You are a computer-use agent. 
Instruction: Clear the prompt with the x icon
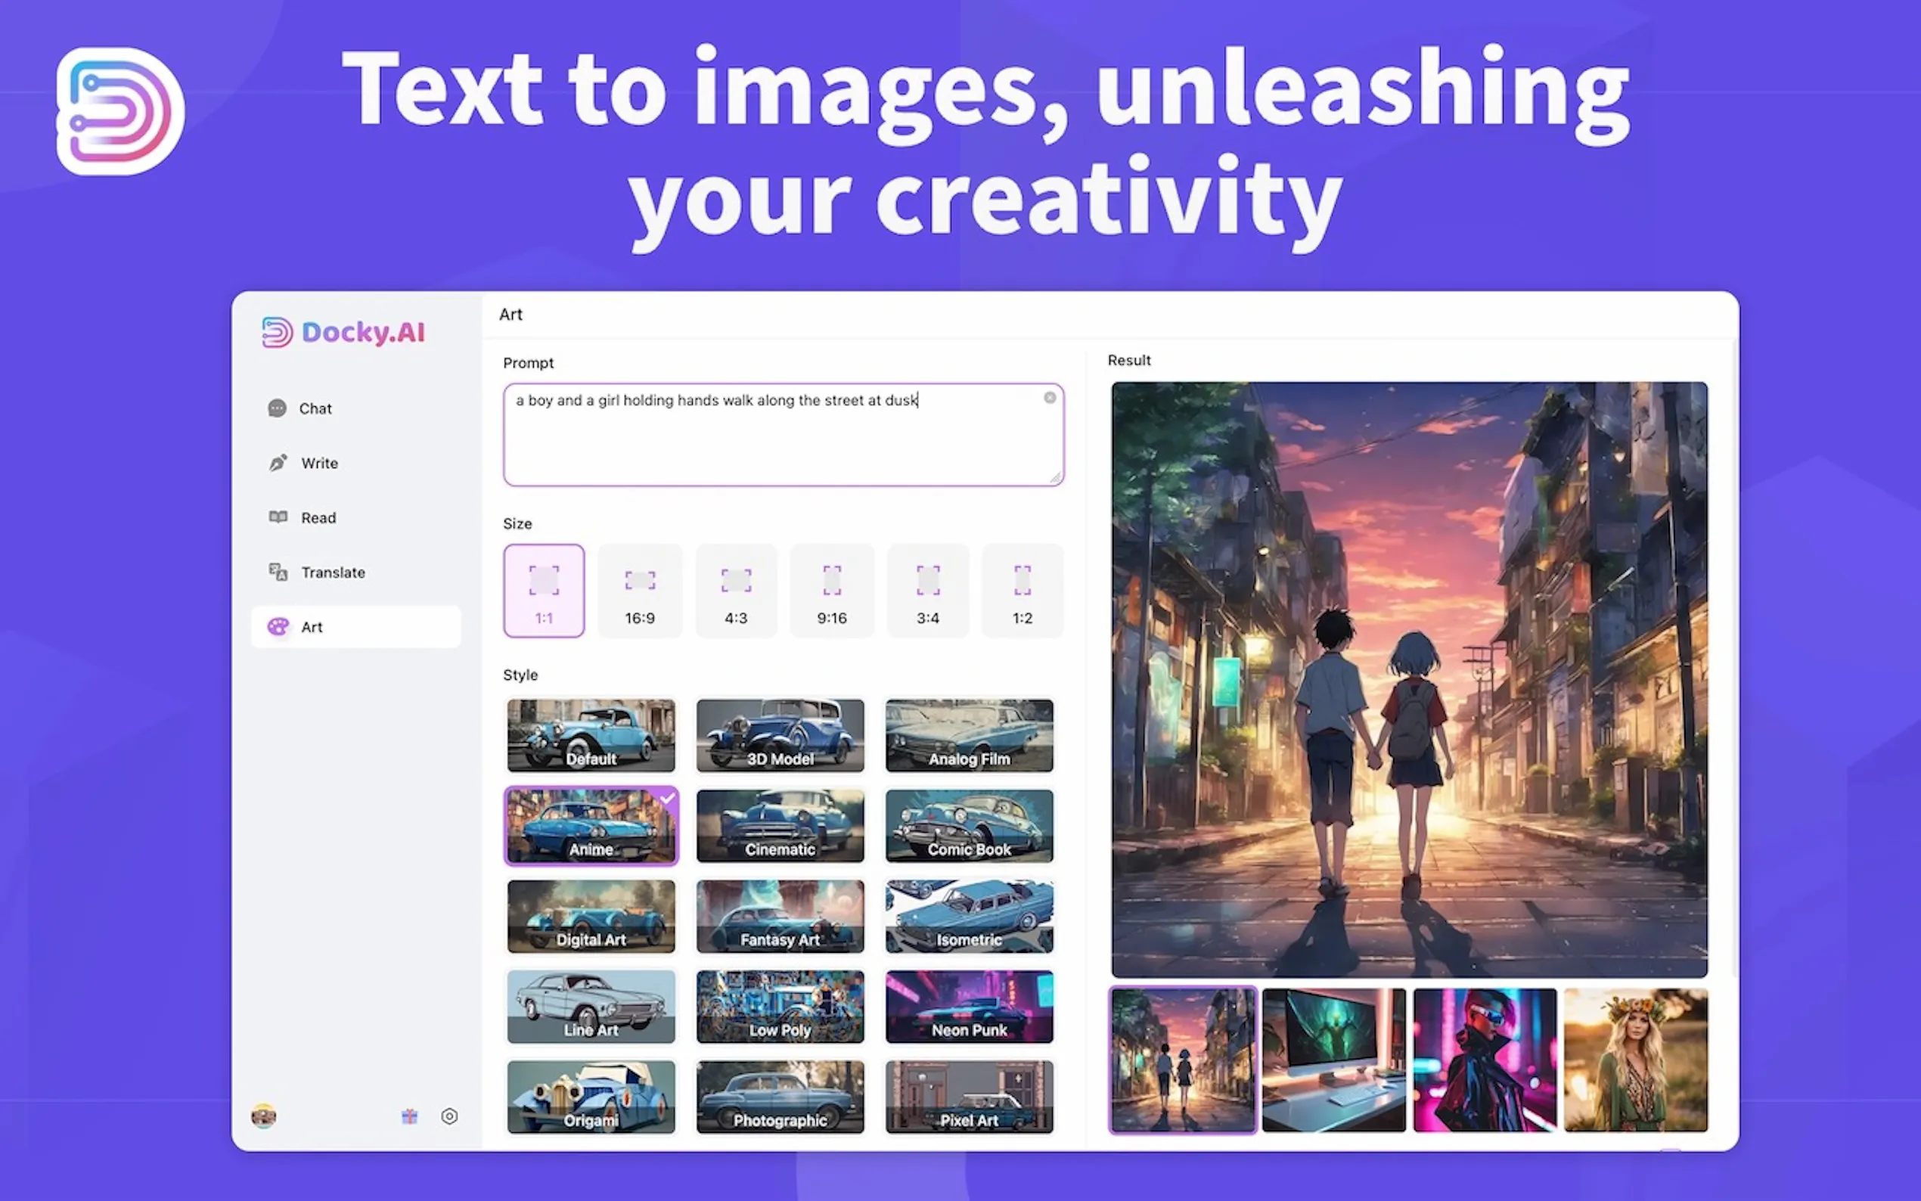pyautogui.click(x=1050, y=397)
